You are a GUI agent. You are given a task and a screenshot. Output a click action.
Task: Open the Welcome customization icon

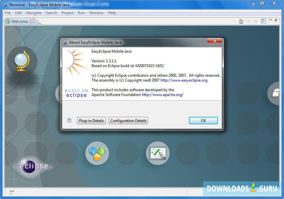pyautogui.click(x=263, y=21)
